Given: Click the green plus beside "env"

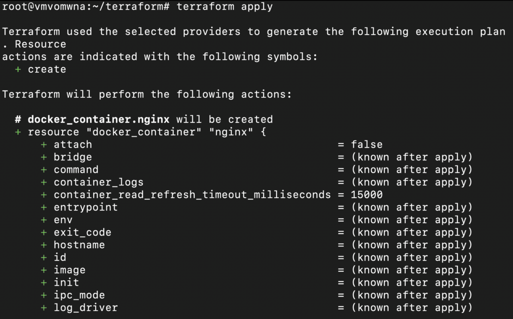Looking at the screenshot, I should (x=44, y=220).
